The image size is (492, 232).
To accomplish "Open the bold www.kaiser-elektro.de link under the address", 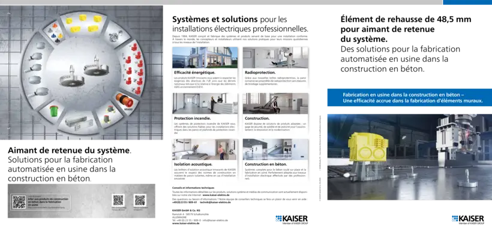I will point(186,224).
